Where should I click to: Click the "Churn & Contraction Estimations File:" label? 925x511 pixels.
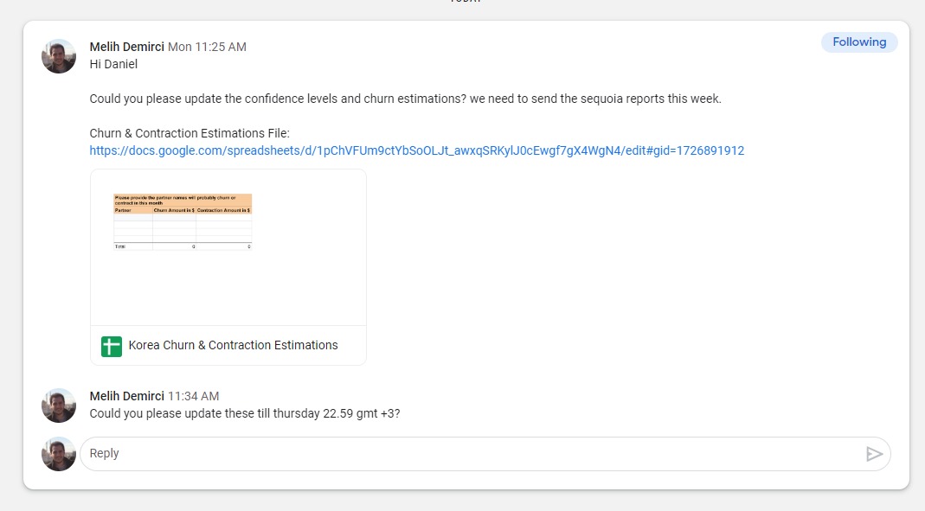coord(189,133)
